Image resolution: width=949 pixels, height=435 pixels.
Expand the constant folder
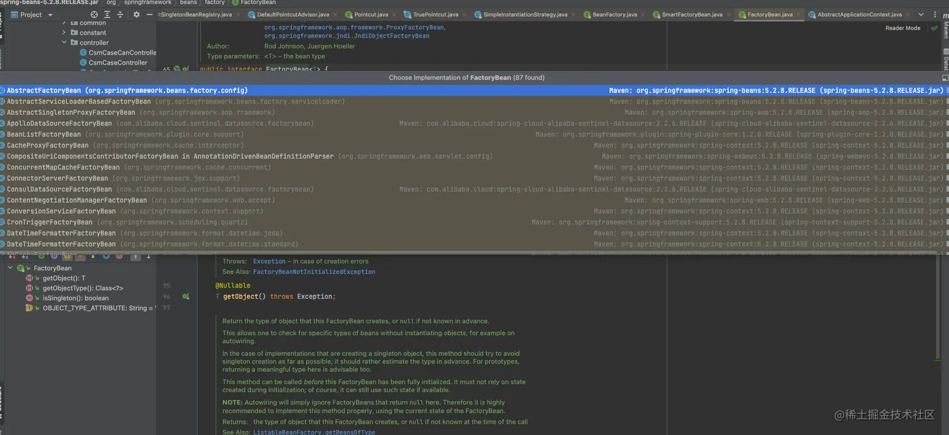[x=64, y=33]
